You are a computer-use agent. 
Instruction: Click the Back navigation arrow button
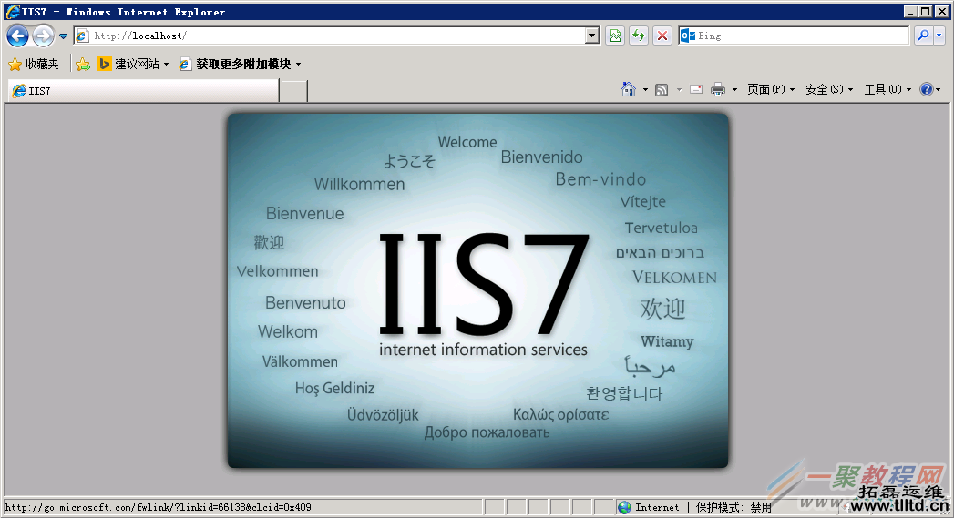[17, 36]
